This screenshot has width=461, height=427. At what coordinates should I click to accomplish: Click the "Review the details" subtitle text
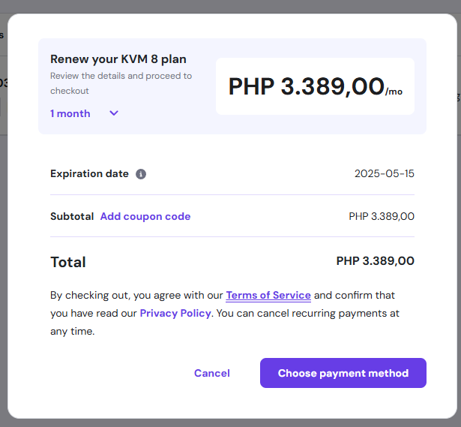point(121,76)
